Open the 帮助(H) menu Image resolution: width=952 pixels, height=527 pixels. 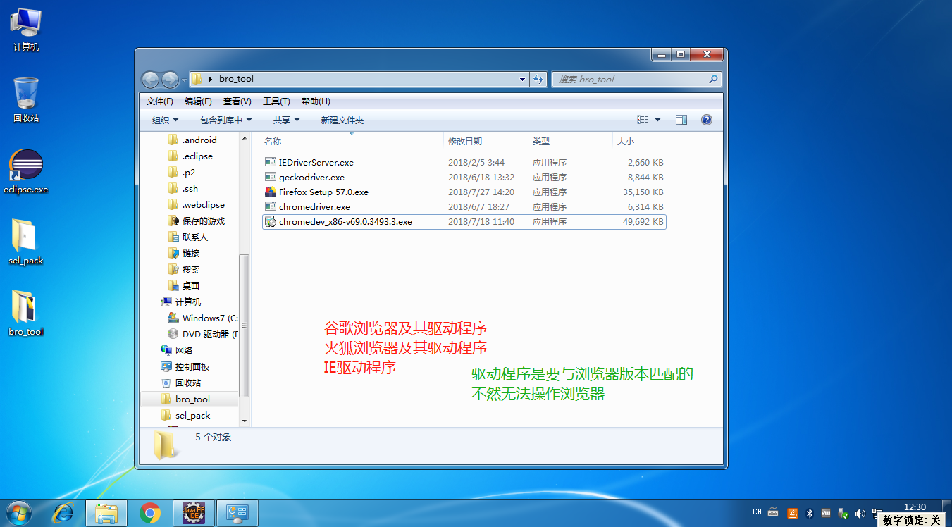316,101
